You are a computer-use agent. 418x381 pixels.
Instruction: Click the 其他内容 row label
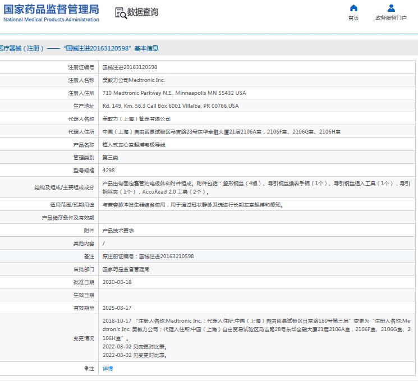84,244
